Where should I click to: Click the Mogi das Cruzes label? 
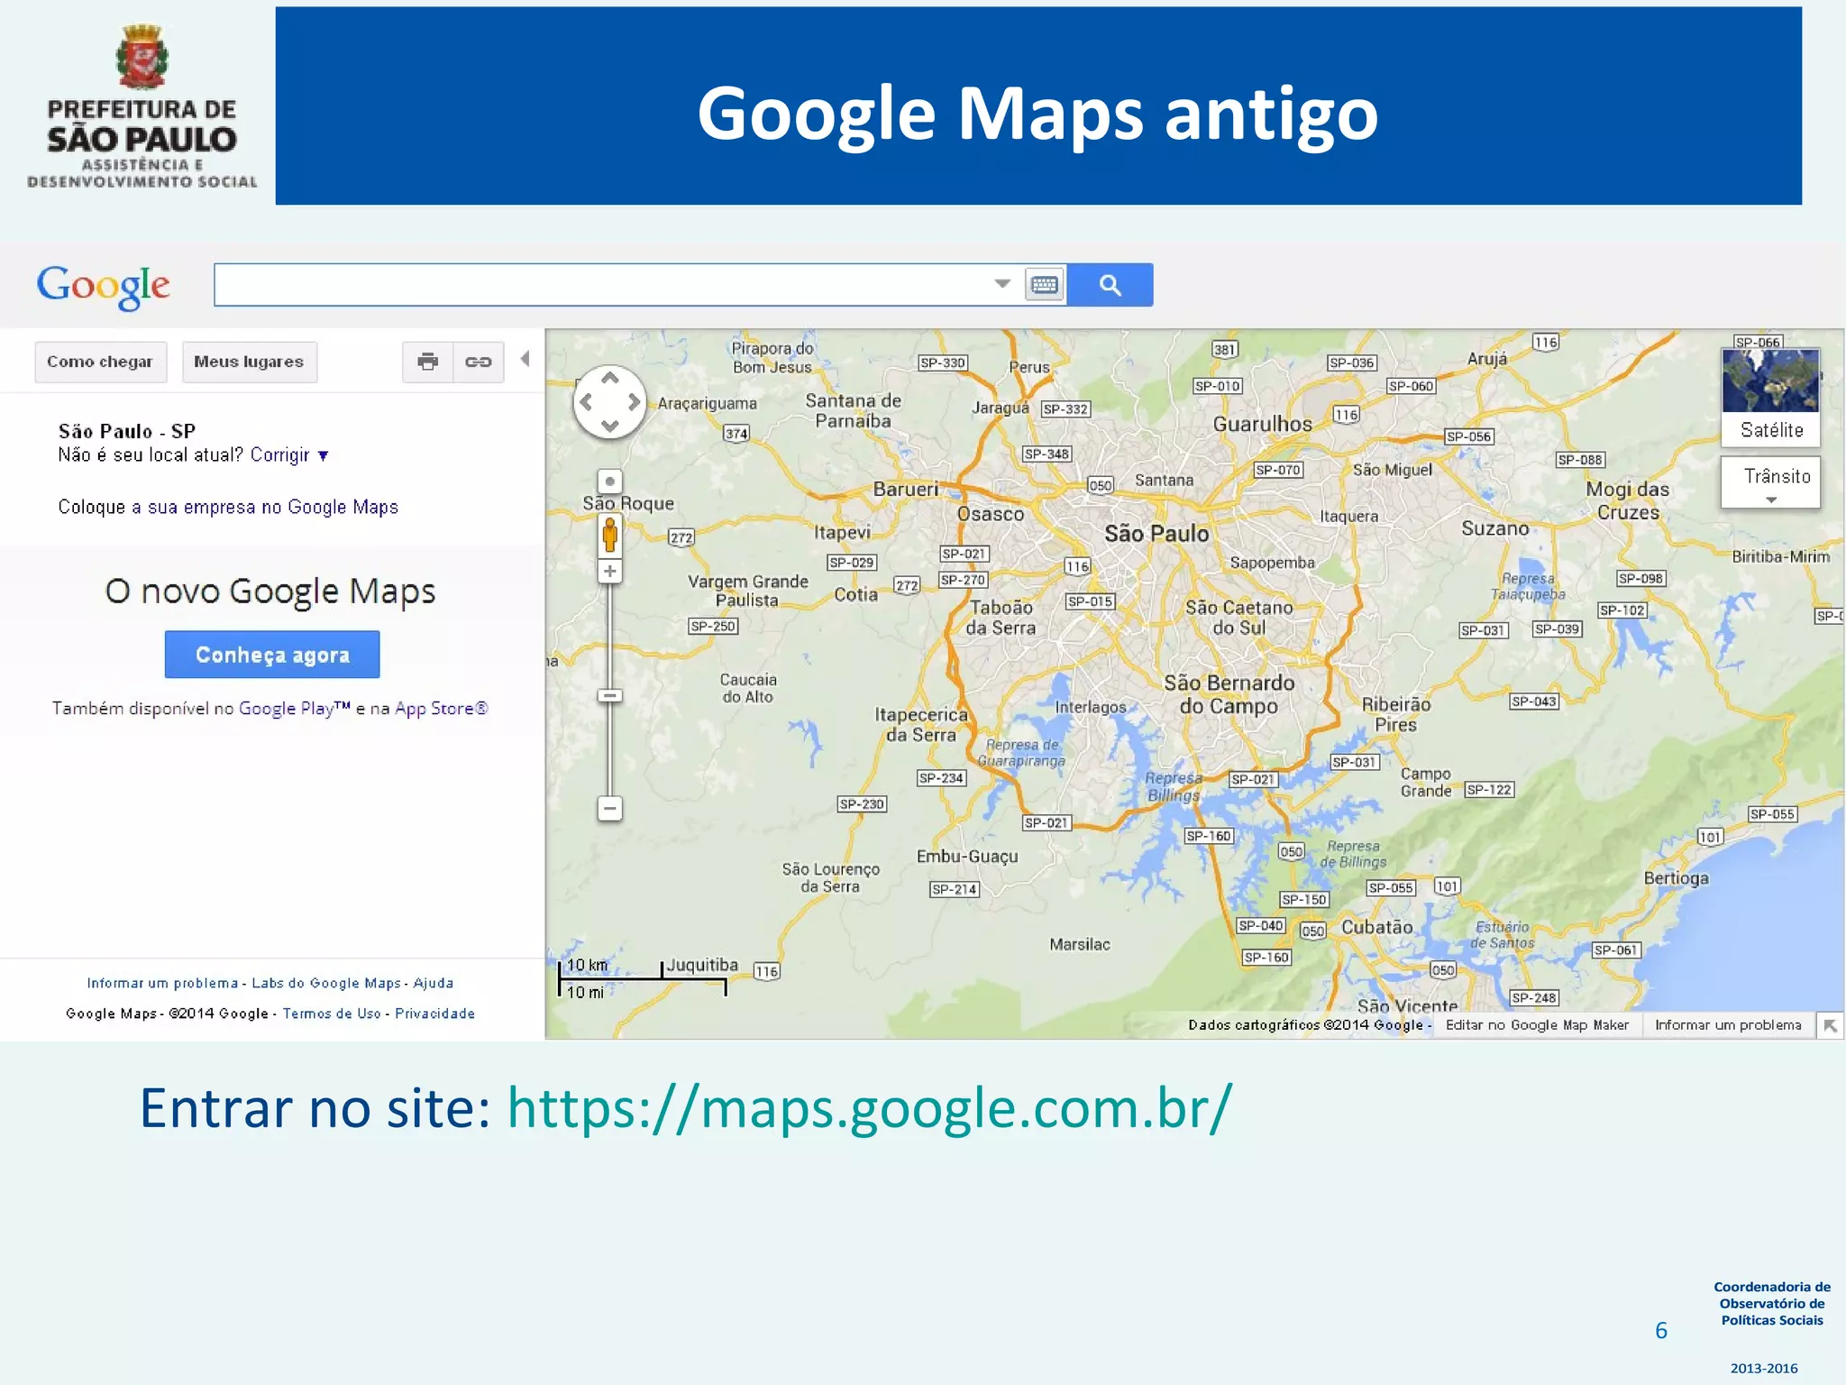(1628, 500)
